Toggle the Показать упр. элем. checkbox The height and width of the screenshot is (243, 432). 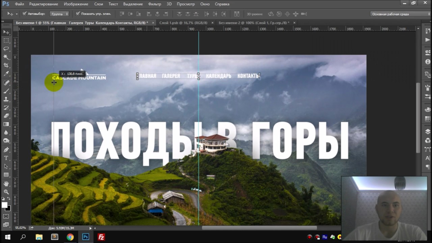(x=78, y=14)
